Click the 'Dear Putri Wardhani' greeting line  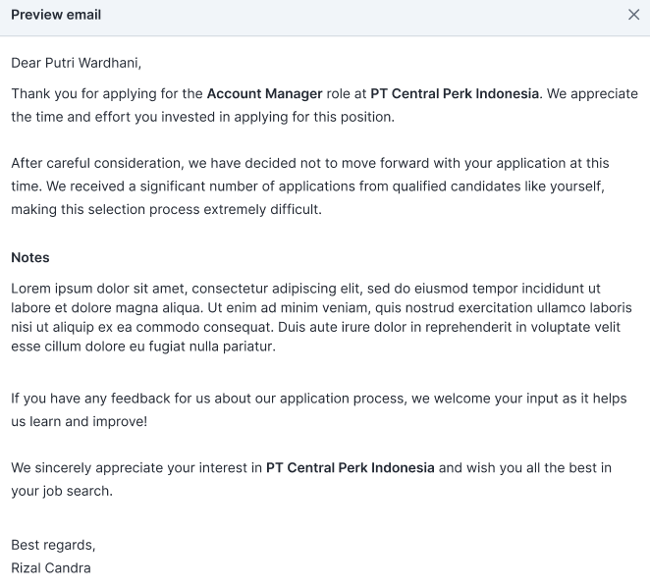[77, 63]
